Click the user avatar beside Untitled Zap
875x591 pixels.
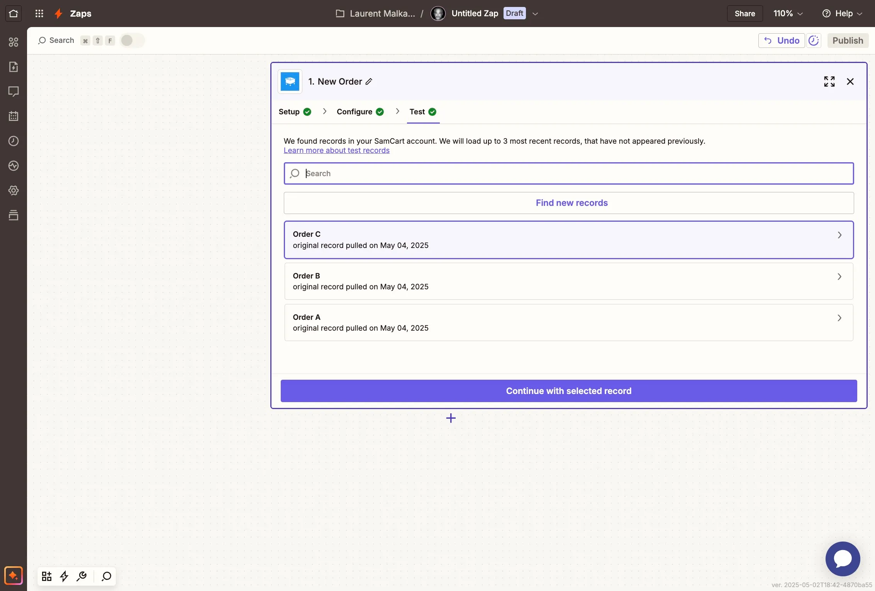(438, 14)
